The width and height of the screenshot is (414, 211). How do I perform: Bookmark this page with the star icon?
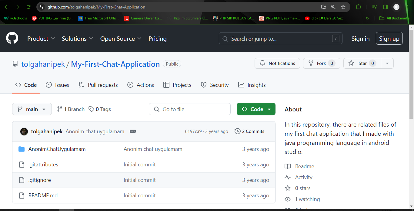pyautogui.click(x=343, y=7)
